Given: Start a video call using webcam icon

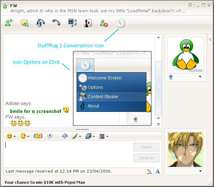Looking at the screenshot, I should (x=41, y=23).
